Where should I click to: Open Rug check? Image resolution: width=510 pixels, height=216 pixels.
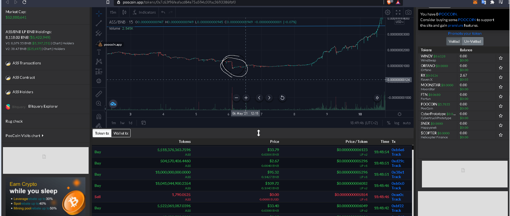[14, 121]
